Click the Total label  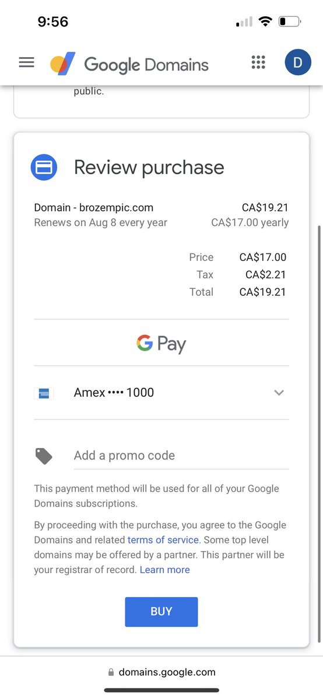point(202,292)
